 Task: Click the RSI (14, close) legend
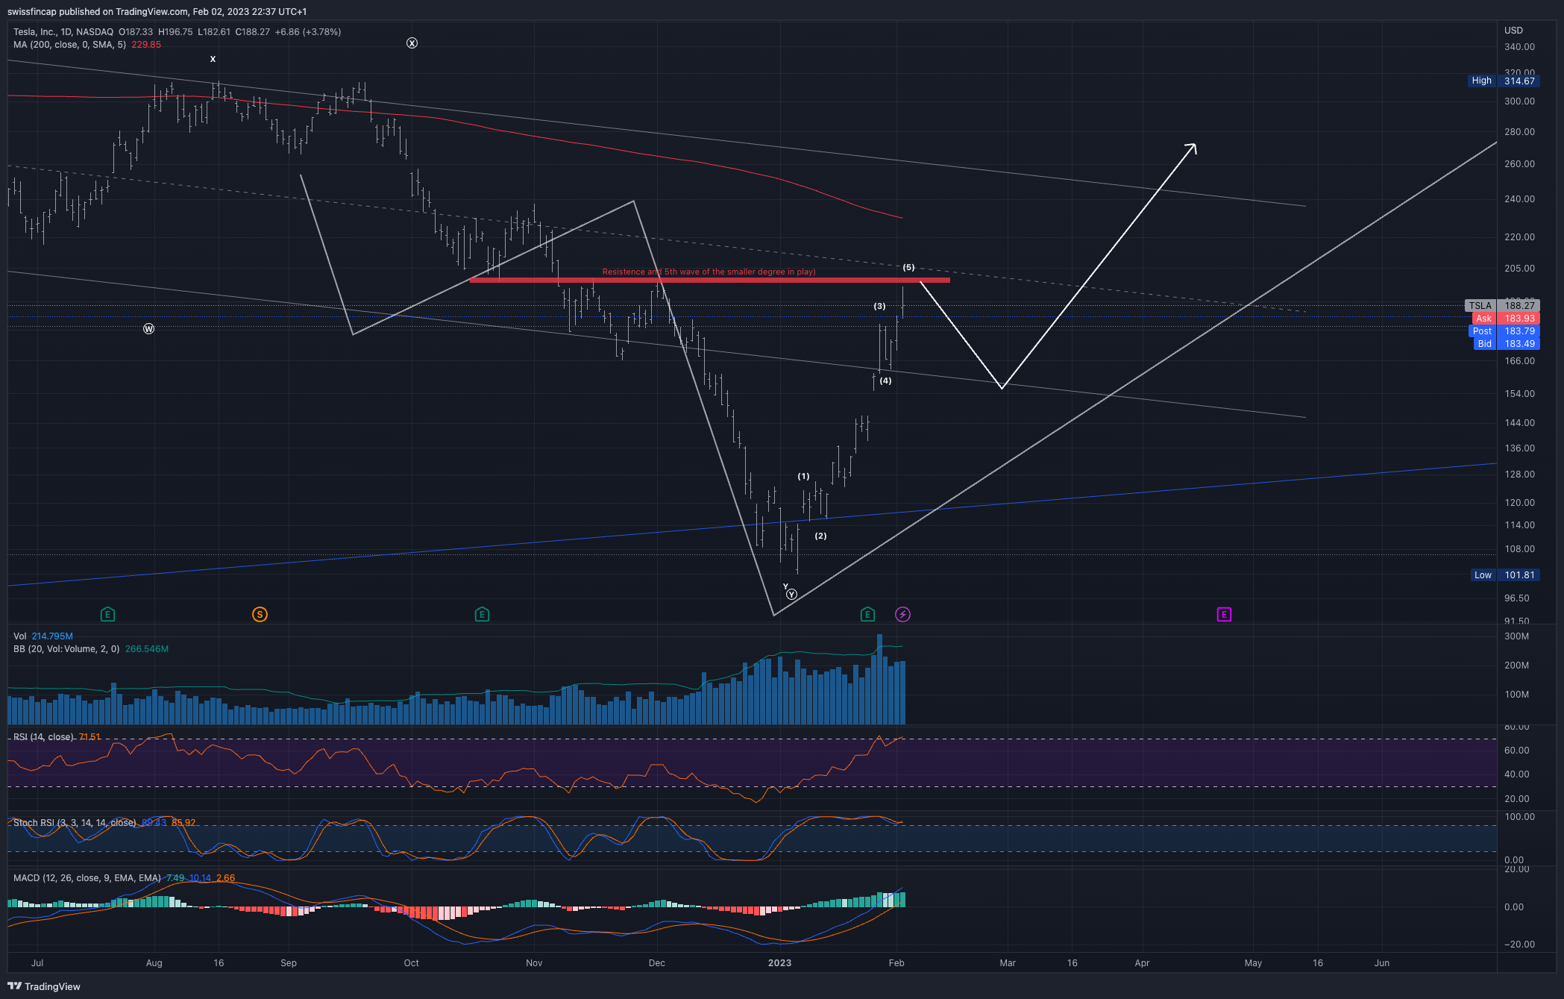click(43, 737)
